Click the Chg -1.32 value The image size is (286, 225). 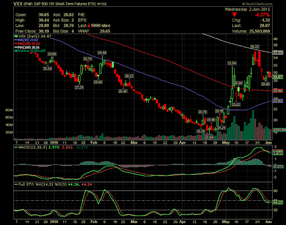[265, 20]
